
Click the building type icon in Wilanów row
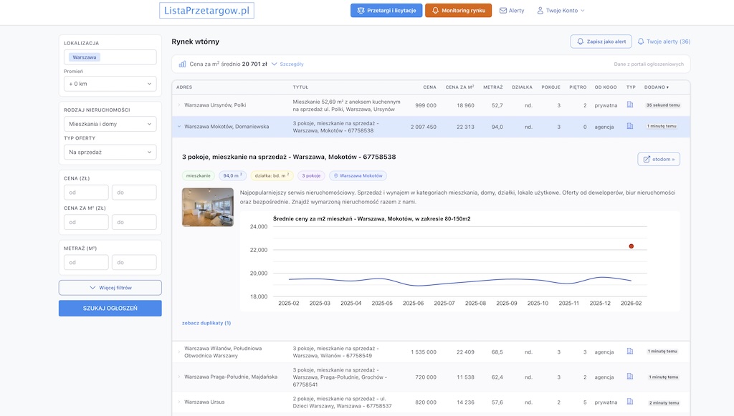coord(630,352)
